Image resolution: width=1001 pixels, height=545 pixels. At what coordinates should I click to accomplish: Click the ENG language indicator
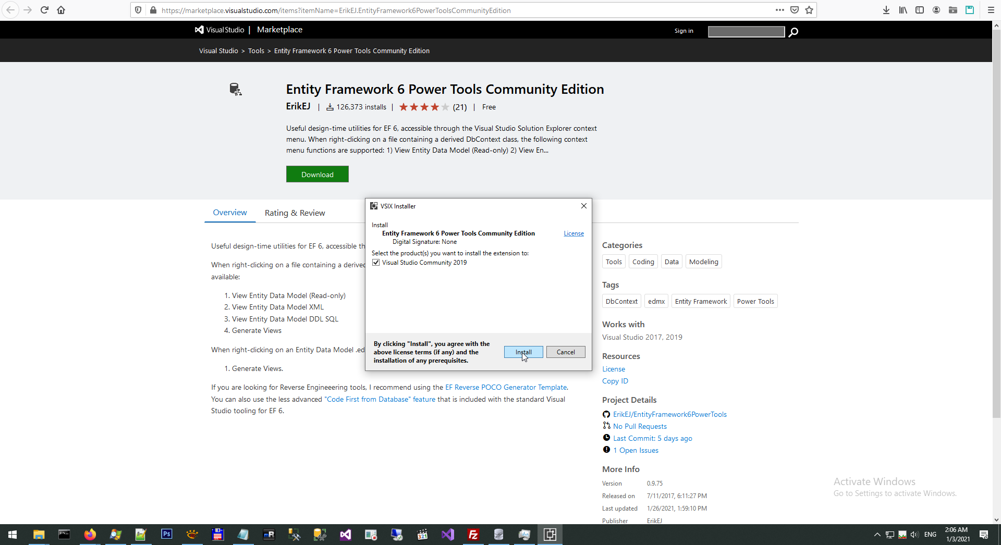tap(930, 535)
